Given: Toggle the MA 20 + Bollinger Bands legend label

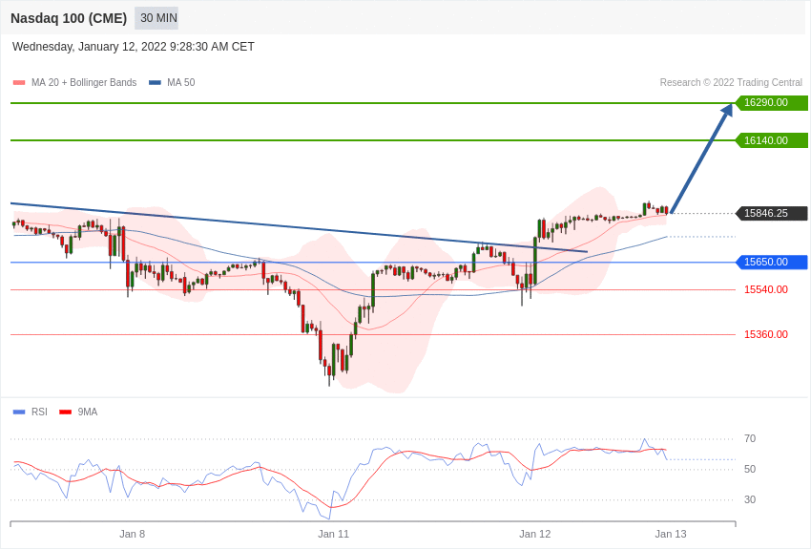Looking at the screenshot, I should 84,83.
